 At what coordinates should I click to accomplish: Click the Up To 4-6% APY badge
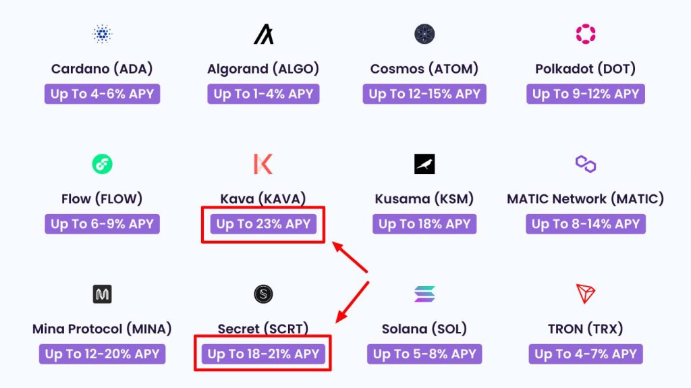tap(103, 94)
